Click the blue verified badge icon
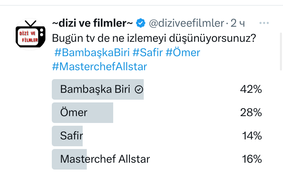This screenshot has height=174, width=283. pos(140,23)
